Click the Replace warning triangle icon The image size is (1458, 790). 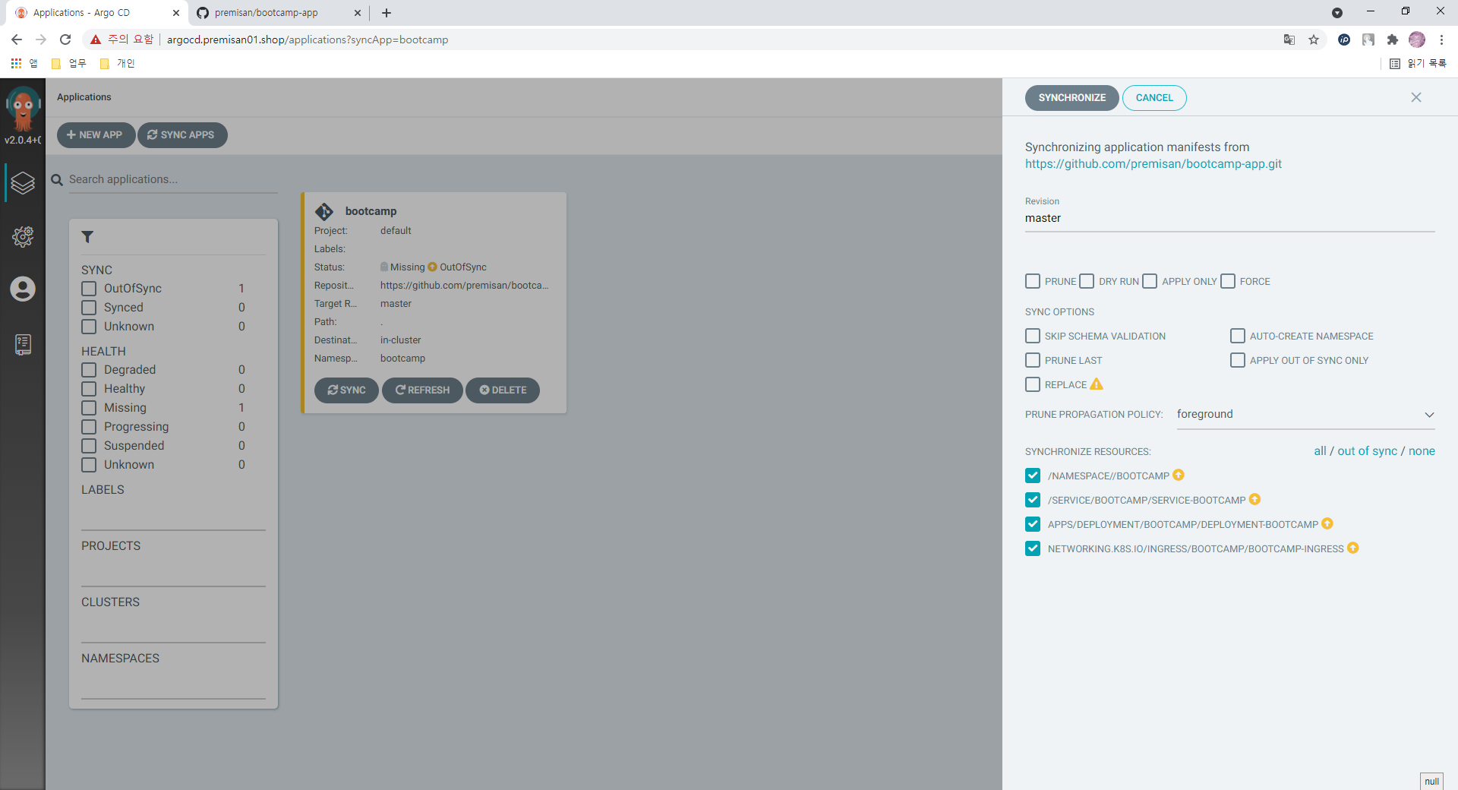1097,384
